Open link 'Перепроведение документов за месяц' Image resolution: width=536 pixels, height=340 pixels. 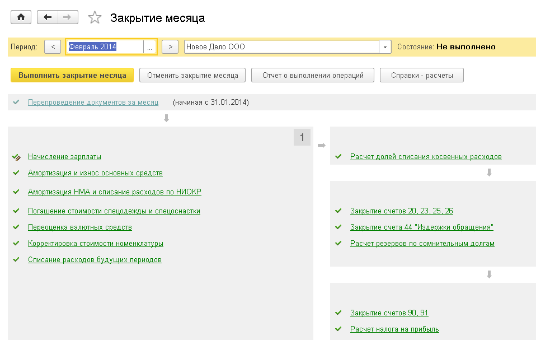[x=93, y=103]
